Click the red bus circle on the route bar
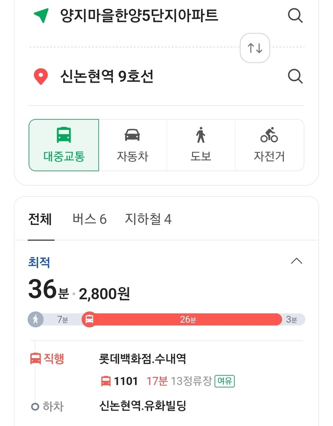 pos(89,319)
